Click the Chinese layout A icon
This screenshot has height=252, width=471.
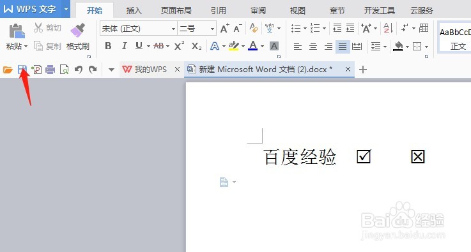click(x=366, y=28)
